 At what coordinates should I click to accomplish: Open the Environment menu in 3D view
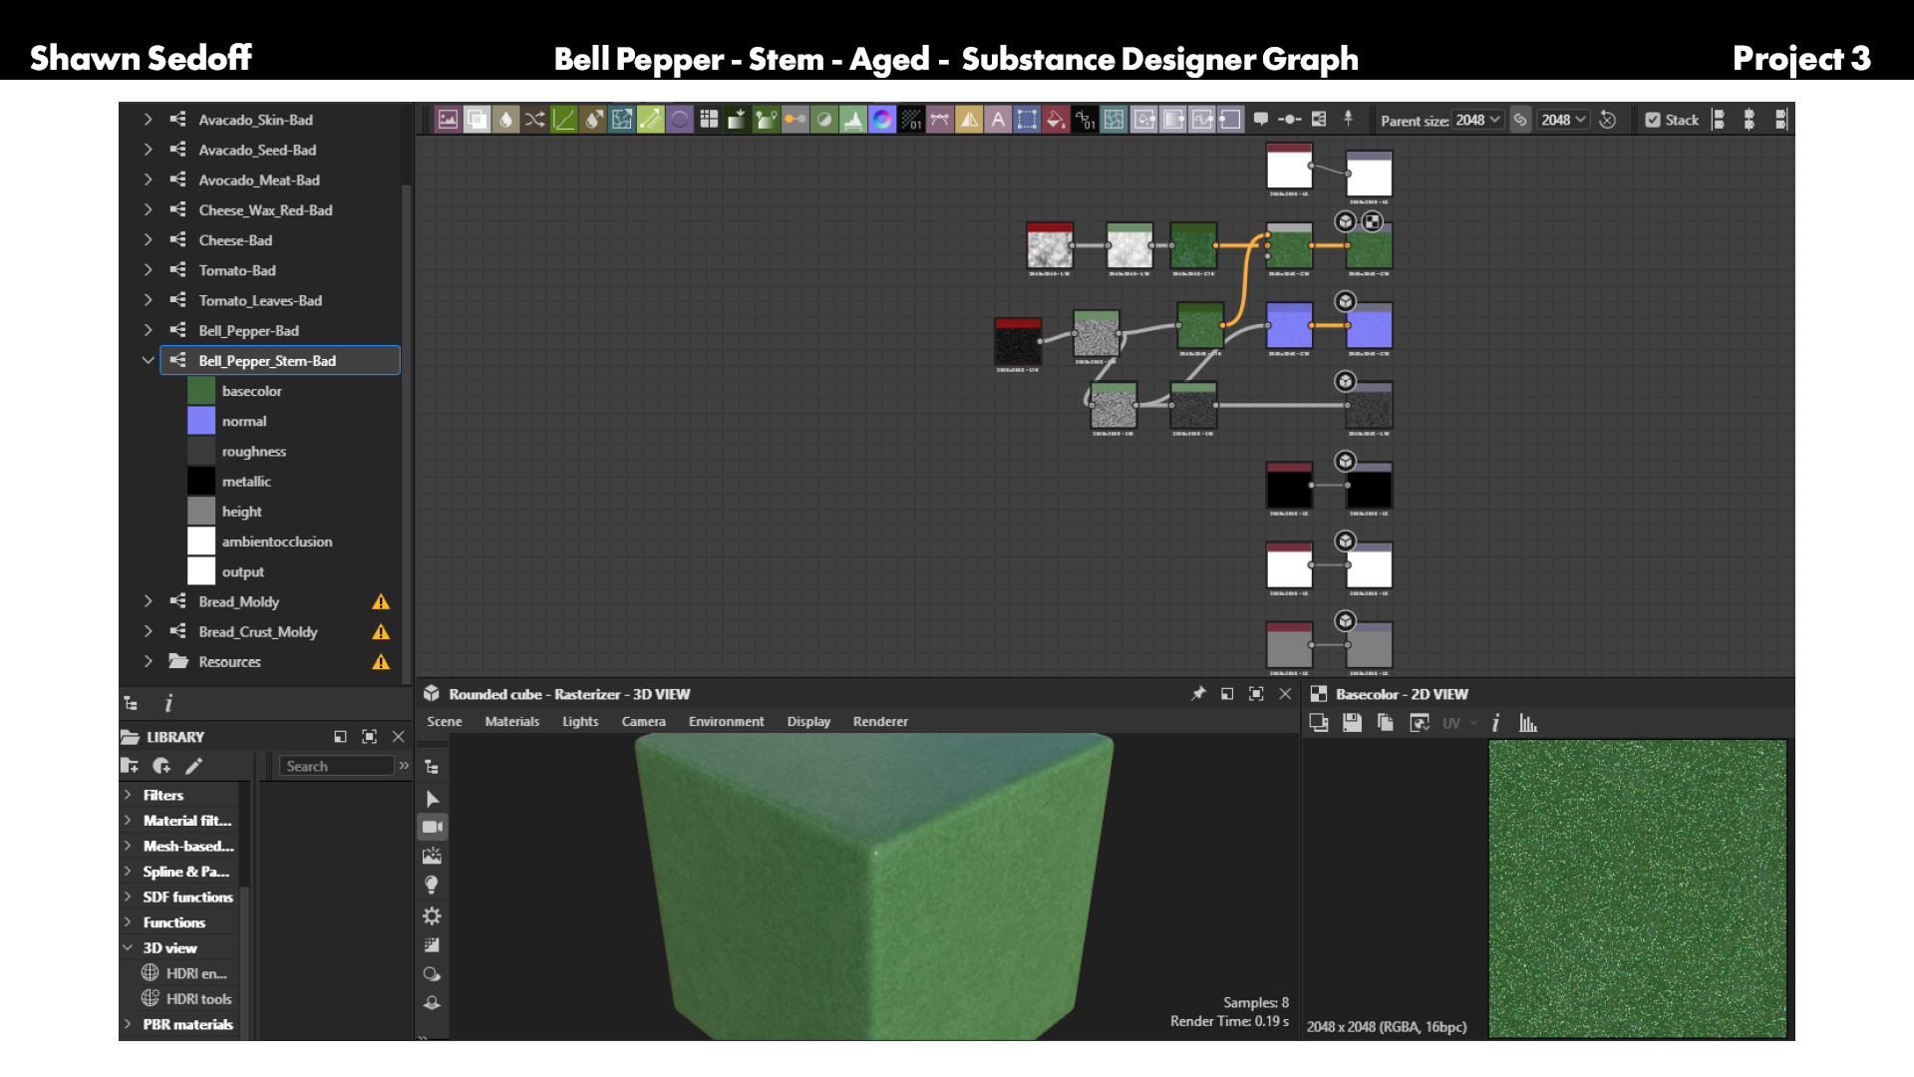tap(727, 721)
